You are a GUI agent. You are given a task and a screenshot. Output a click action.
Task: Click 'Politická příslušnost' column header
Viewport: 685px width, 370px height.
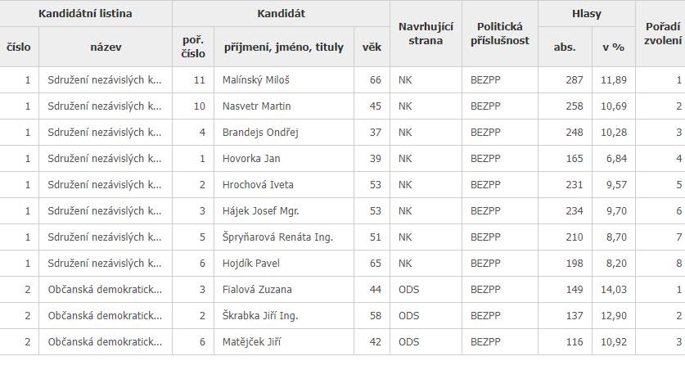click(500, 34)
